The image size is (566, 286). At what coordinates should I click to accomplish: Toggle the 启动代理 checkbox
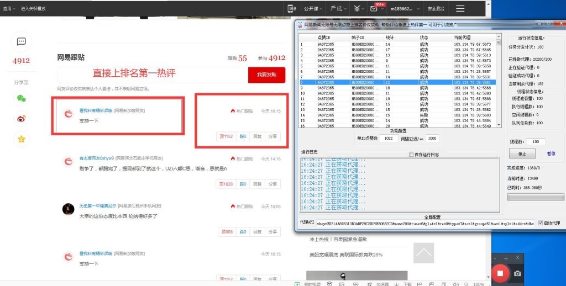[x=541, y=223]
